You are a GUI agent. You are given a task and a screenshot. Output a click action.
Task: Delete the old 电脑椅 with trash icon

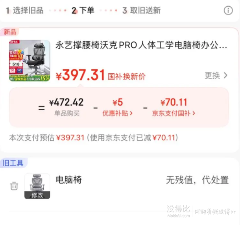tap(14, 186)
